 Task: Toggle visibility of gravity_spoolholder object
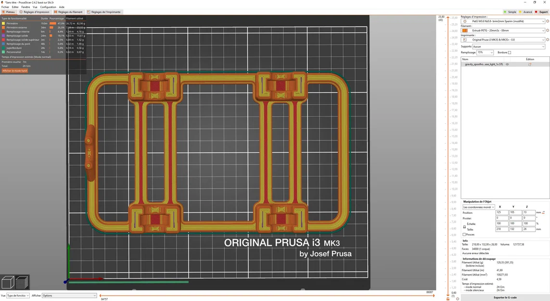[507, 65]
